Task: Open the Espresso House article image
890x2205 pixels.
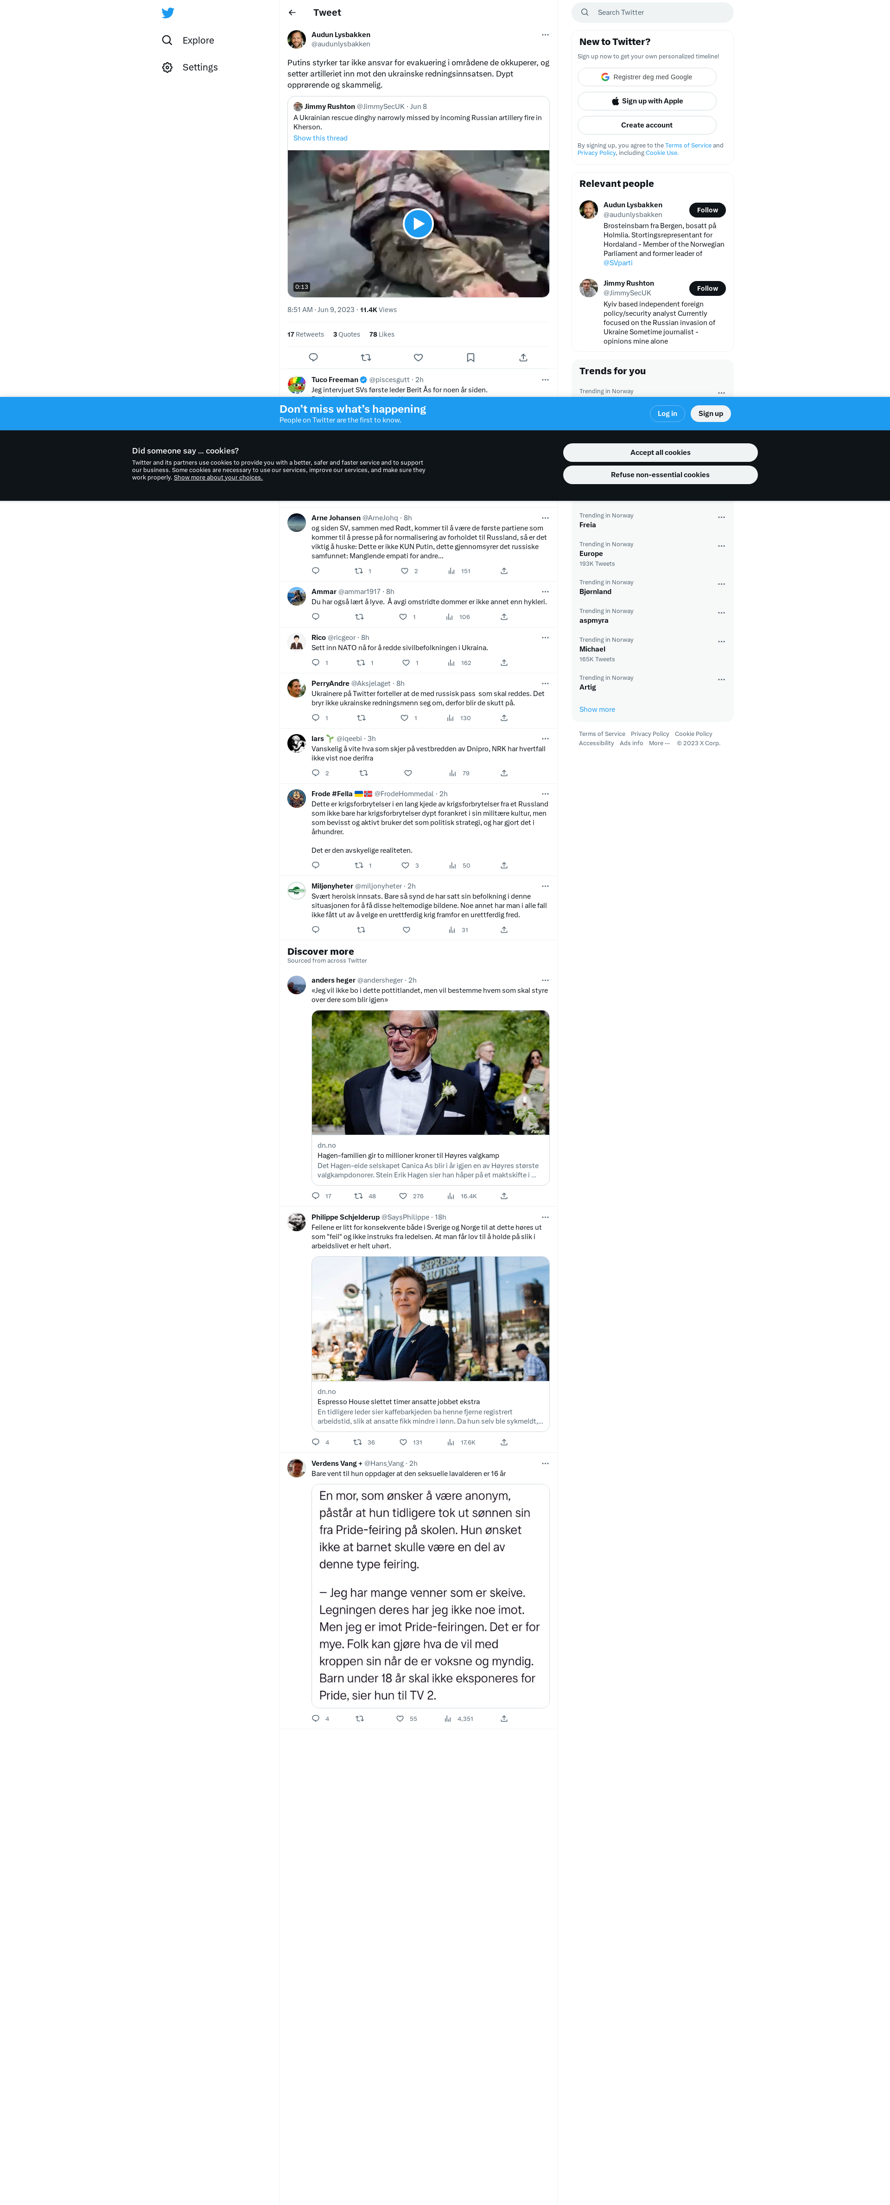Action: point(431,1318)
